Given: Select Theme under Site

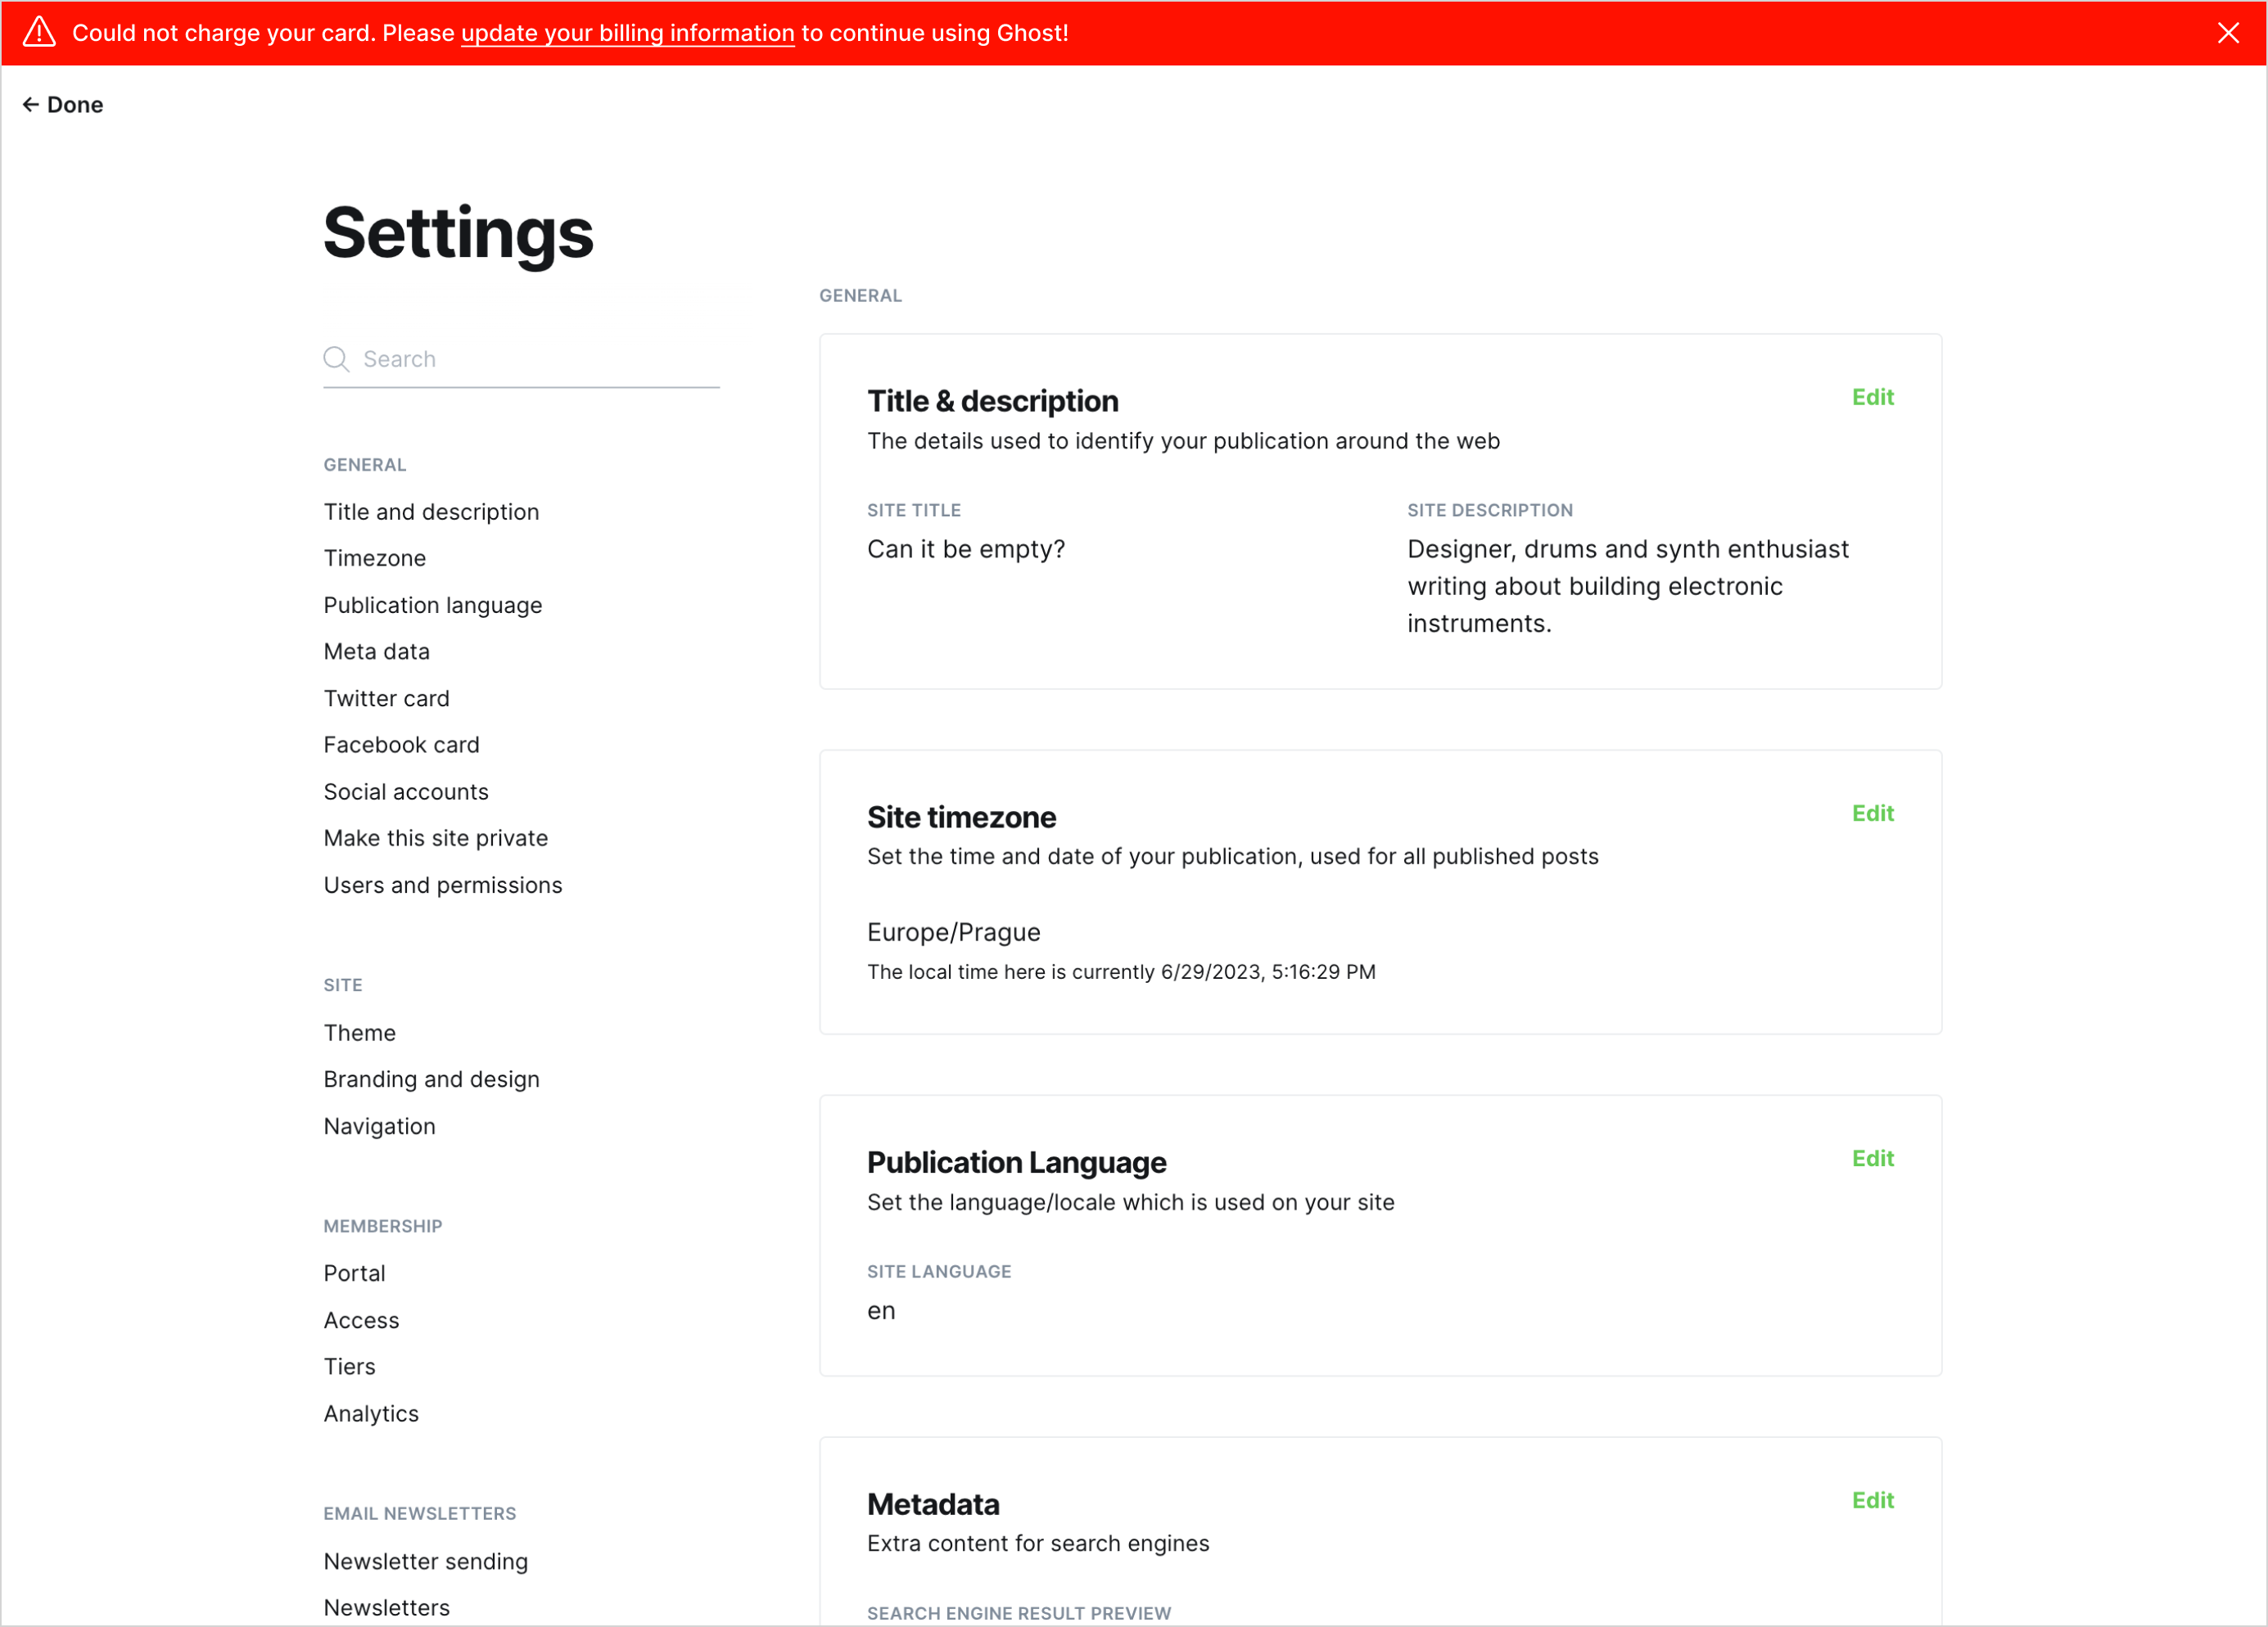Looking at the screenshot, I should coord(359,1032).
